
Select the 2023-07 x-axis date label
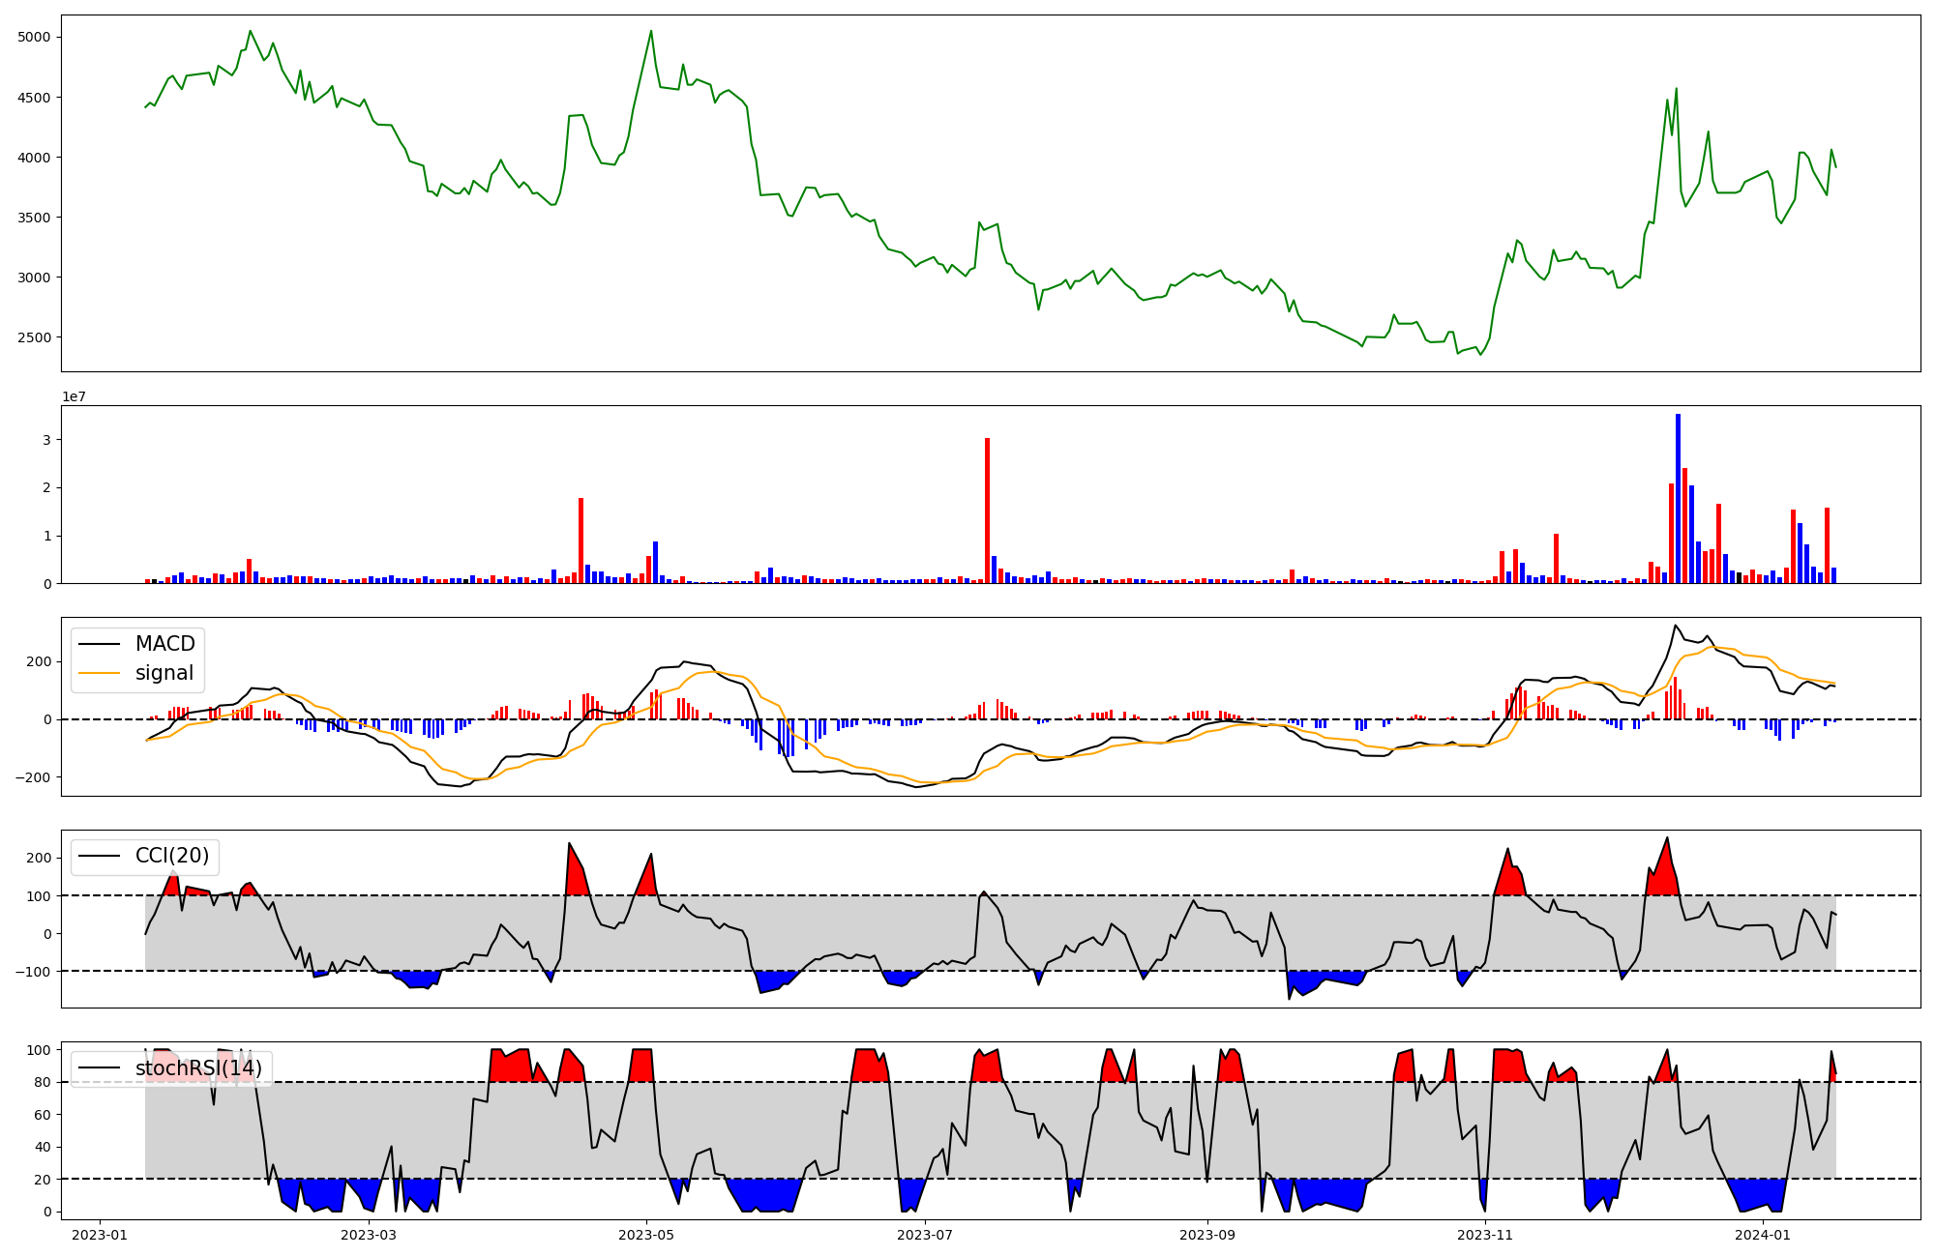pyautogui.click(x=925, y=1235)
